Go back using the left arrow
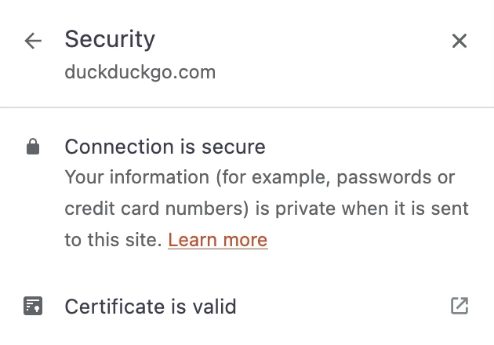 tap(33, 41)
